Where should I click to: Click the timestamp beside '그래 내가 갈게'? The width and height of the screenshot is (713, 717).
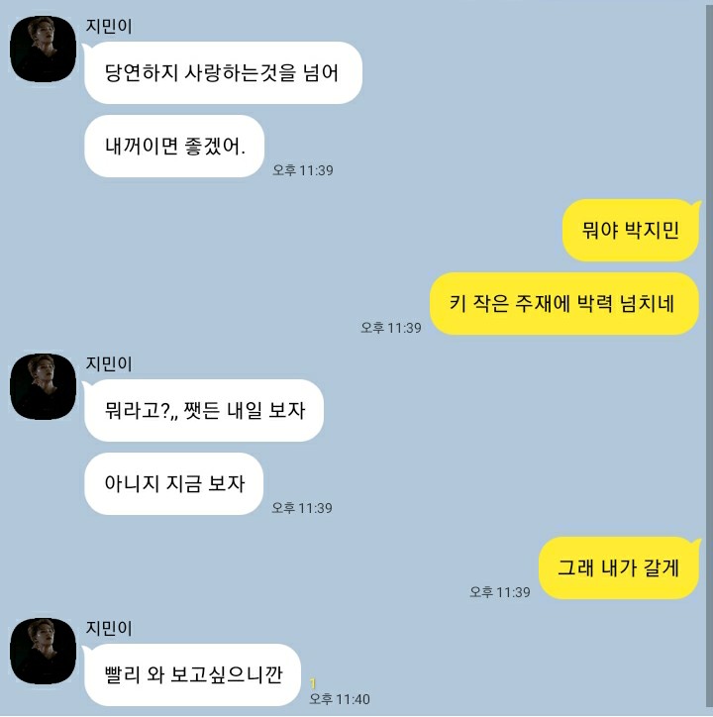click(500, 592)
